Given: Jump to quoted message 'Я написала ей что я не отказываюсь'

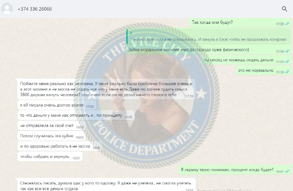Looking at the screenshot, I should [x=209, y=37].
